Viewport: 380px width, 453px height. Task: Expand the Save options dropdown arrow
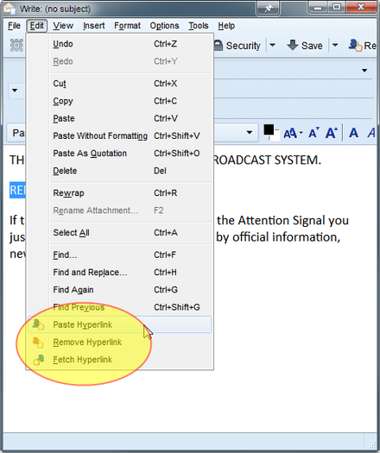[x=335, y=46]
